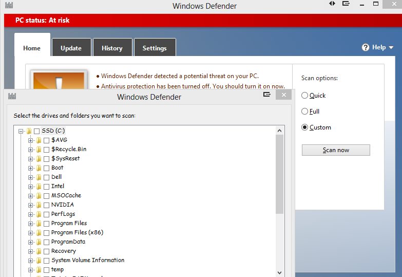This screenshot has height=277, width=402.
Task: Expand the PerfLogs folder node
Action: pyautogui.click(x=30, y=214)
